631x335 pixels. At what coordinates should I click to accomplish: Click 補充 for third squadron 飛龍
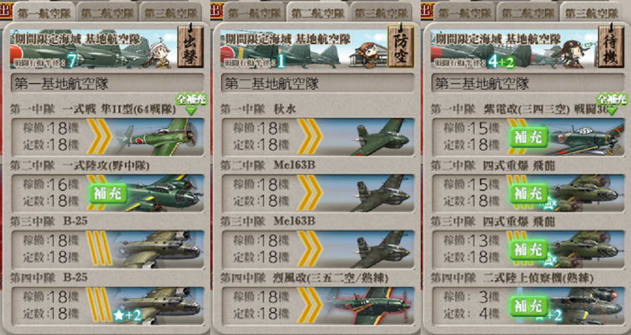[x=529, y=250]
